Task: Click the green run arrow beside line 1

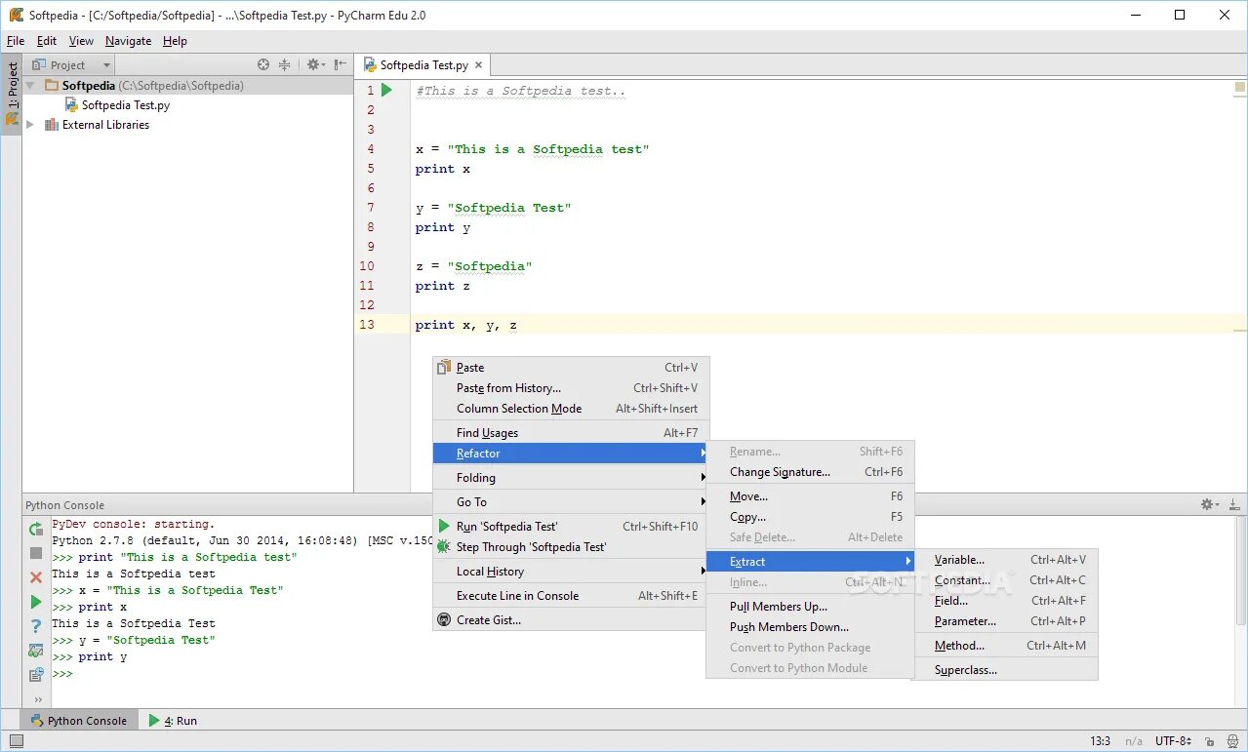Action: click(386, 90)
